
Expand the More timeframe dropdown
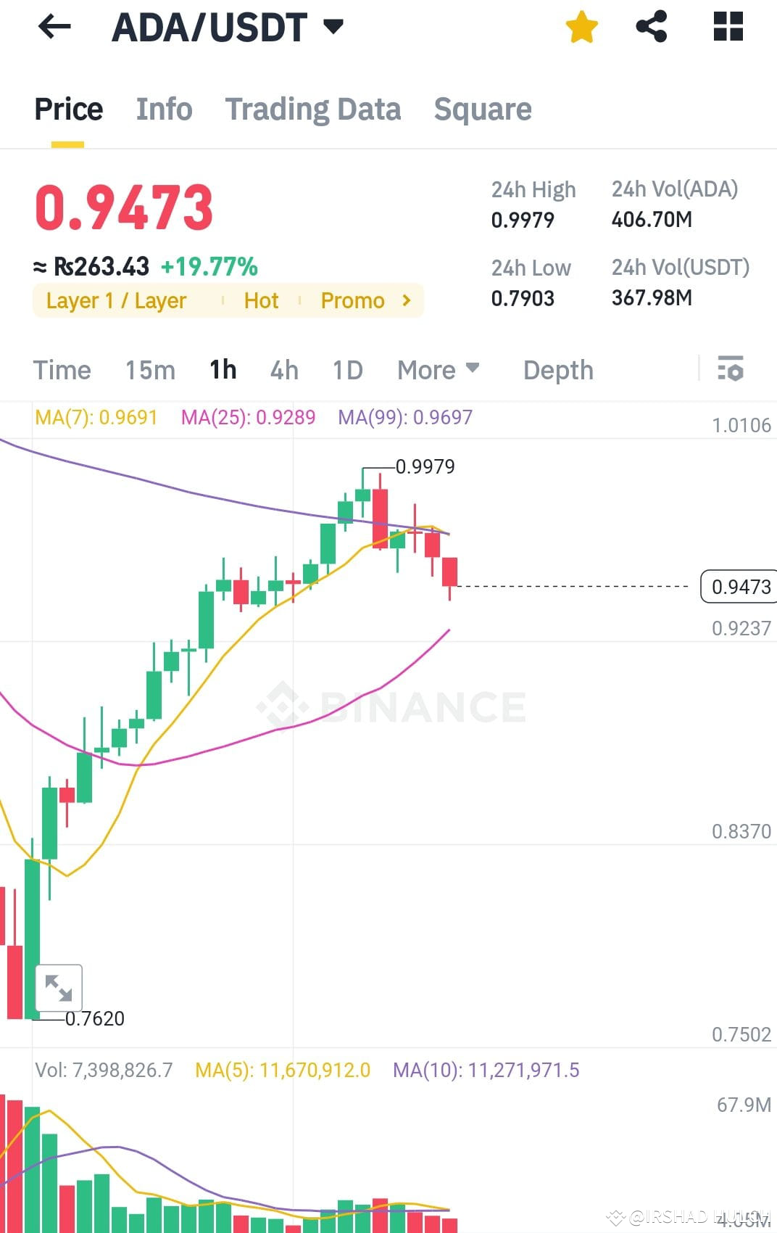pos(438,370)
